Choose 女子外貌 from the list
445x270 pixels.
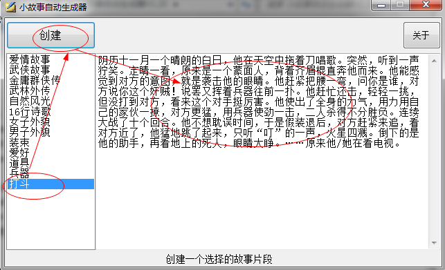pyautogui.click(x=51, y=122)
